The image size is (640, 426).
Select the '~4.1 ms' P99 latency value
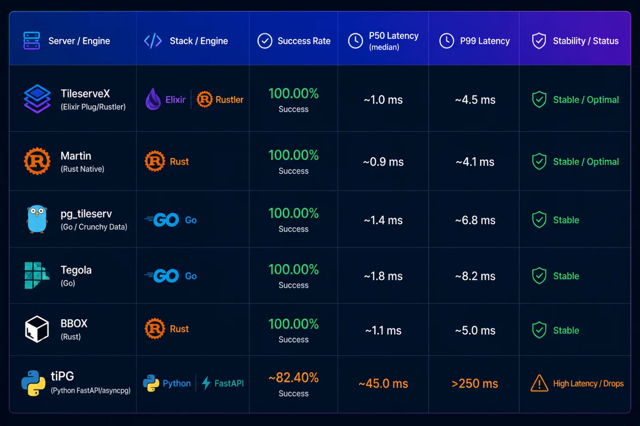click(475, 162)
